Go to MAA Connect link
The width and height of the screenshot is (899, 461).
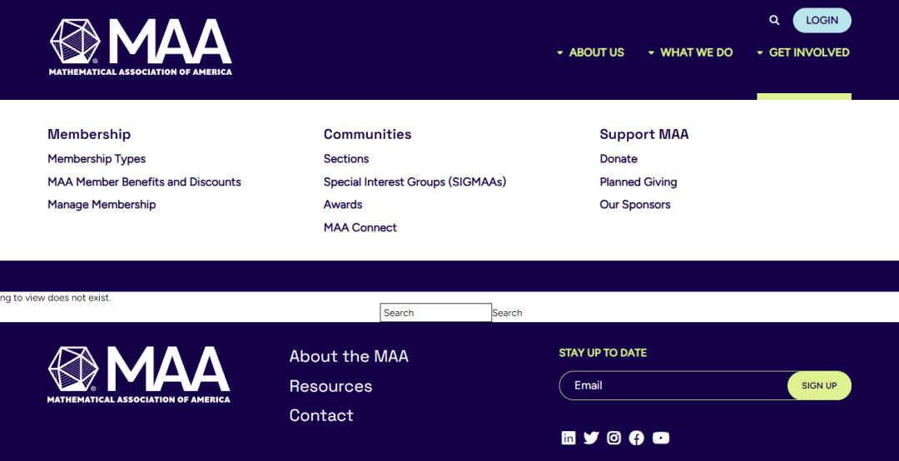pyautogui.click(x=360, y=228)
